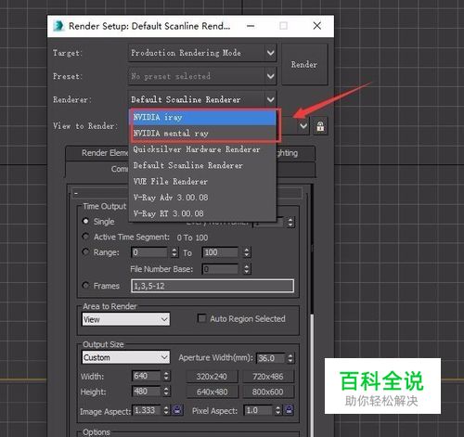The height and width of the screenshot is (437, 464).
Task: Set output size to 720x486 preset
Action: (x=268, y=377)
